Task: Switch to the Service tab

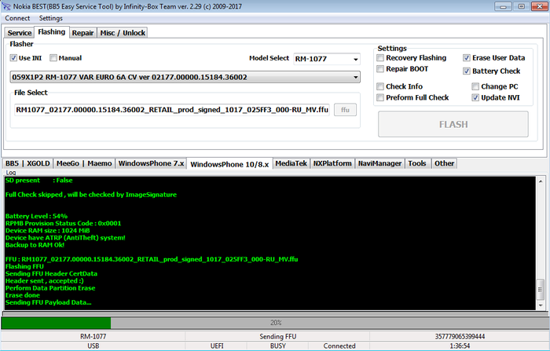Action: tap(20, 33)
